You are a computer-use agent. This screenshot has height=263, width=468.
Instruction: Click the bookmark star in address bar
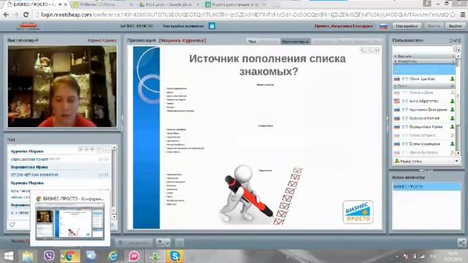[453, 15]
